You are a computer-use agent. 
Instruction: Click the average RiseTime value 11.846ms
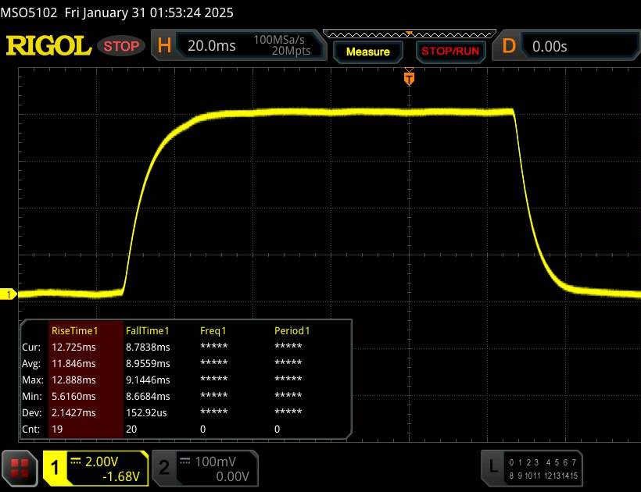(73, 363)
